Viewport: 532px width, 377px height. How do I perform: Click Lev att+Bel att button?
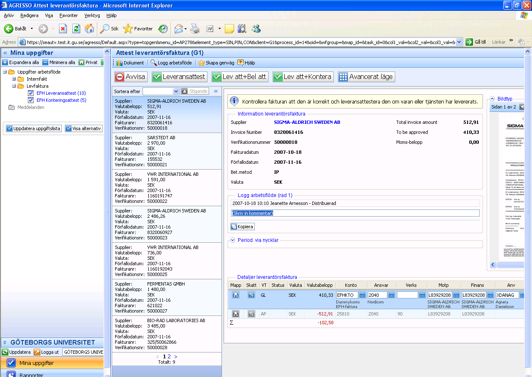[x=240, y=77]
